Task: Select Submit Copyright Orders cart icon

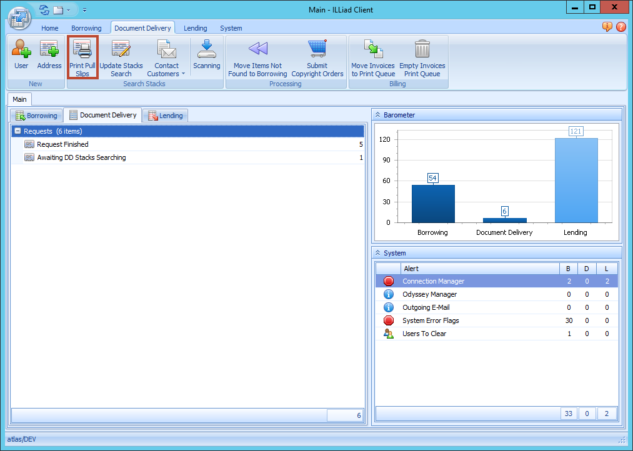Action: pyautogui.click(x=317, y=50)
